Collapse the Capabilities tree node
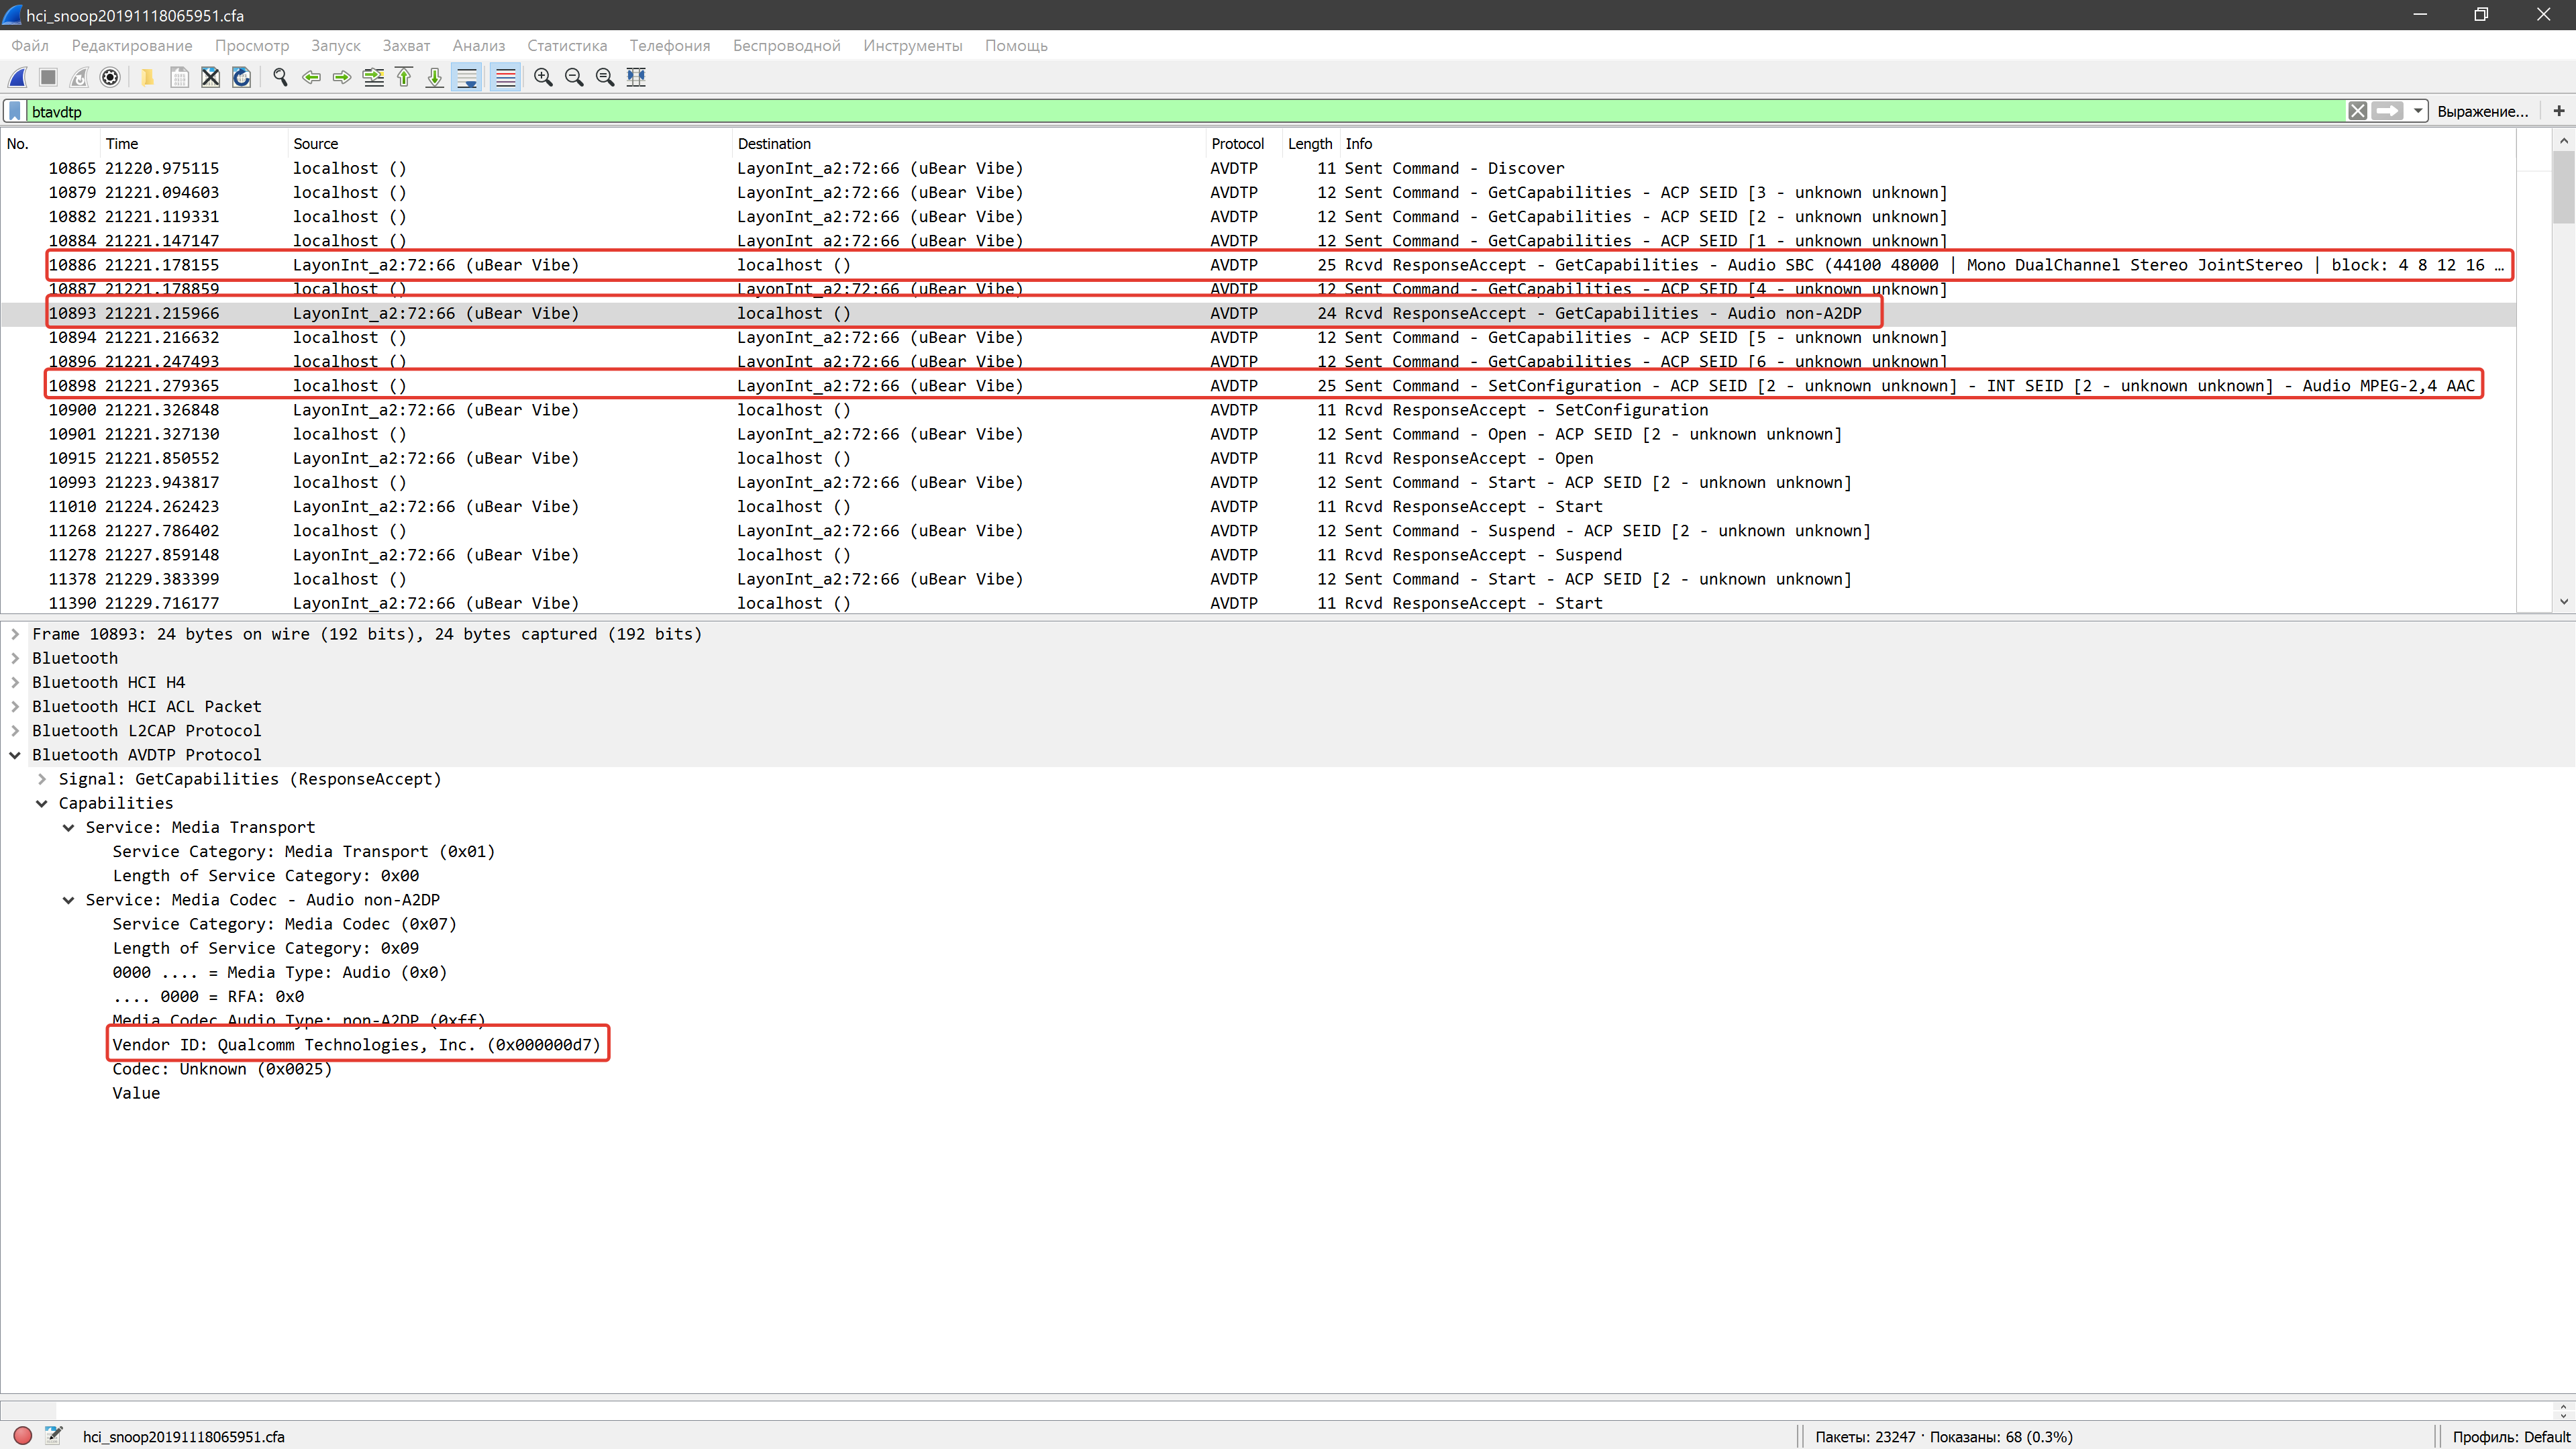Viewport: 2576px width, 1449px height. click(42, 803)
